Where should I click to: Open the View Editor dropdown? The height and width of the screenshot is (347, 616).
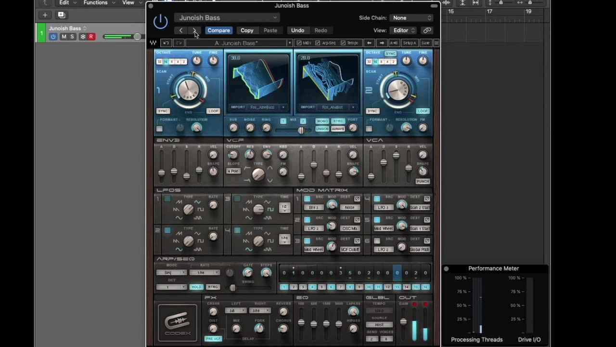pos(404,30)
